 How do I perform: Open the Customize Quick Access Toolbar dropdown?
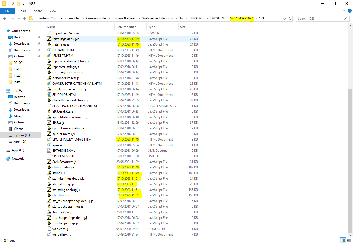point(23,4)
